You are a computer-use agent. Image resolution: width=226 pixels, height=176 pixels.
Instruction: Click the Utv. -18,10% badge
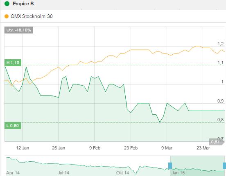pyautogui.click(x=19, y=30)
